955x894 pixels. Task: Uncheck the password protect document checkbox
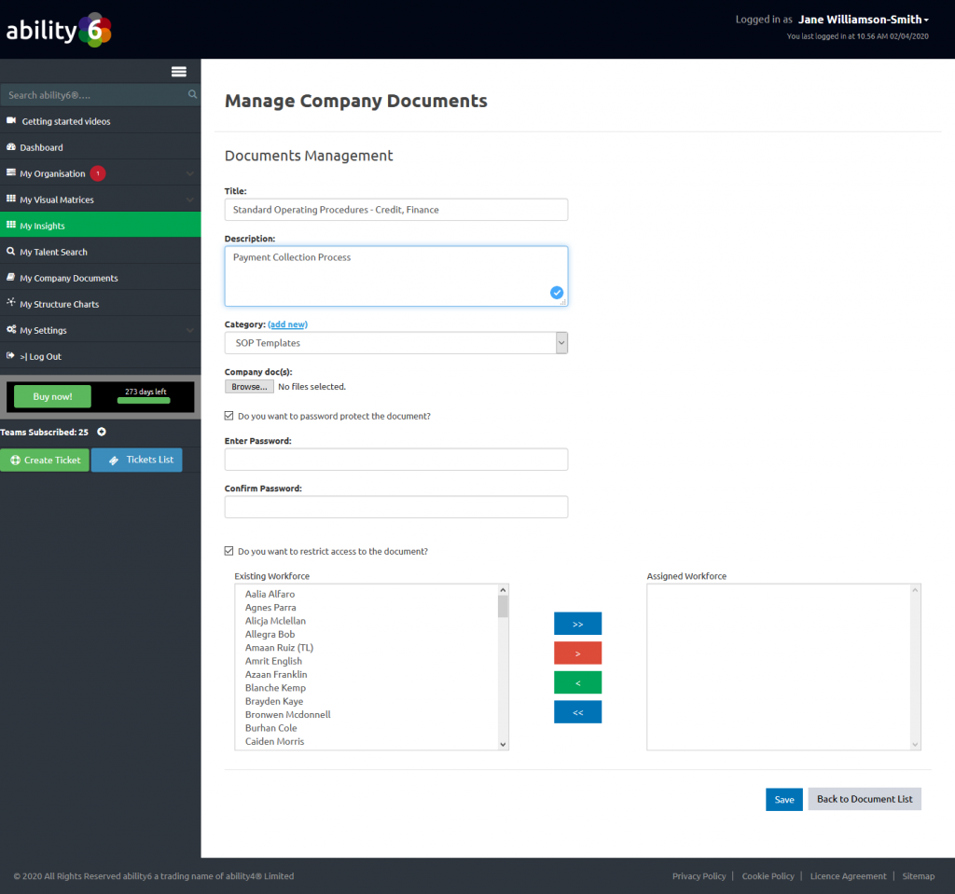228,416
